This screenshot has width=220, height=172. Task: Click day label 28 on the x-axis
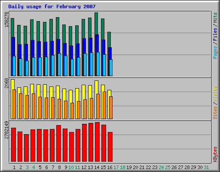(187, 167)
